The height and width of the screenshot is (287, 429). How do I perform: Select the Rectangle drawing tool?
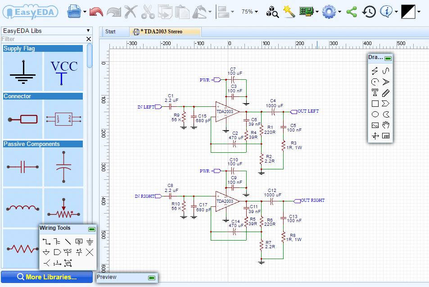click(x=375, y=104)
